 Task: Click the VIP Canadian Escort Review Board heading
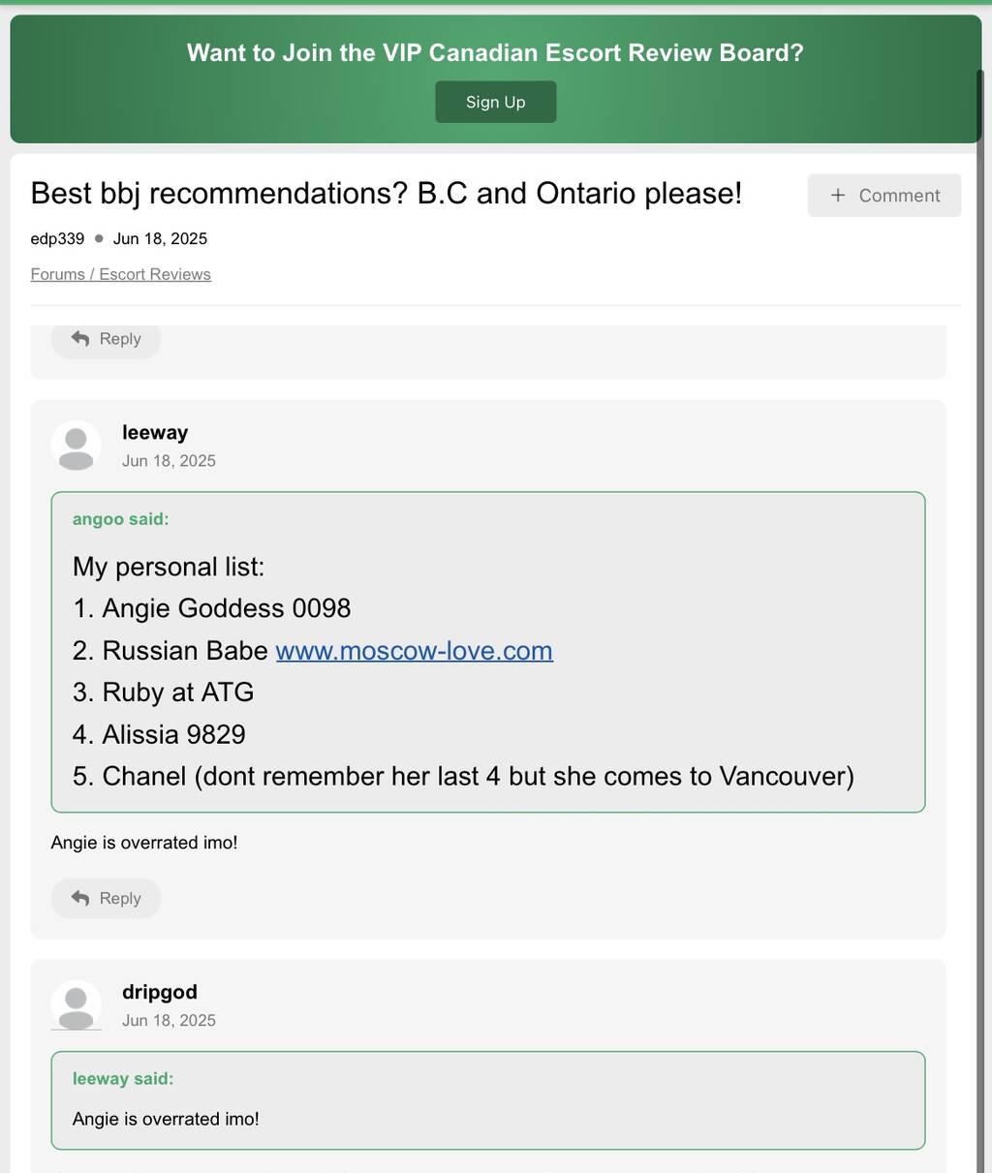(495, 52)
